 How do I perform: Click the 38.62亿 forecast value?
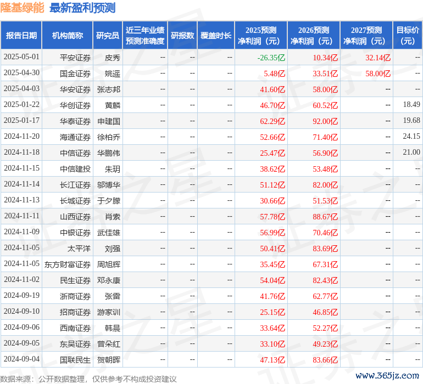click(x=272, y=169)
